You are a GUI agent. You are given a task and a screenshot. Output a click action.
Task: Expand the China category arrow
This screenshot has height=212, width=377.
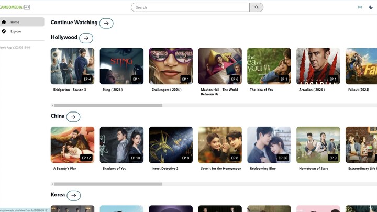point(73,117)
